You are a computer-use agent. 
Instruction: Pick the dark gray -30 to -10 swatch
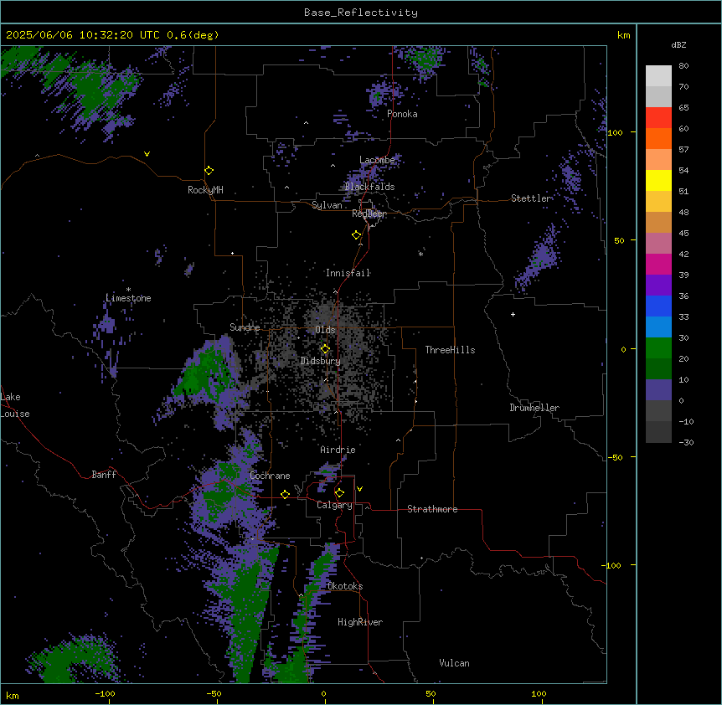coord(658,432)
